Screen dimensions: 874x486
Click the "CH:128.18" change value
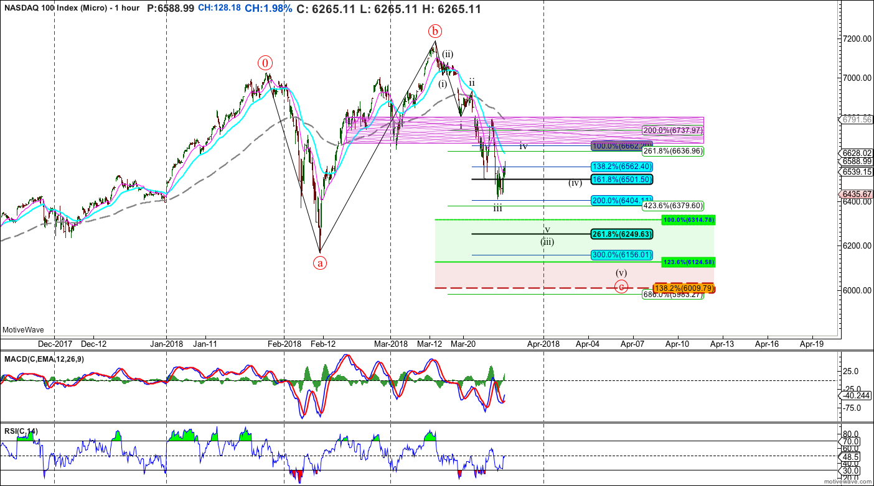pyautogui.click(x=219, y=9)
